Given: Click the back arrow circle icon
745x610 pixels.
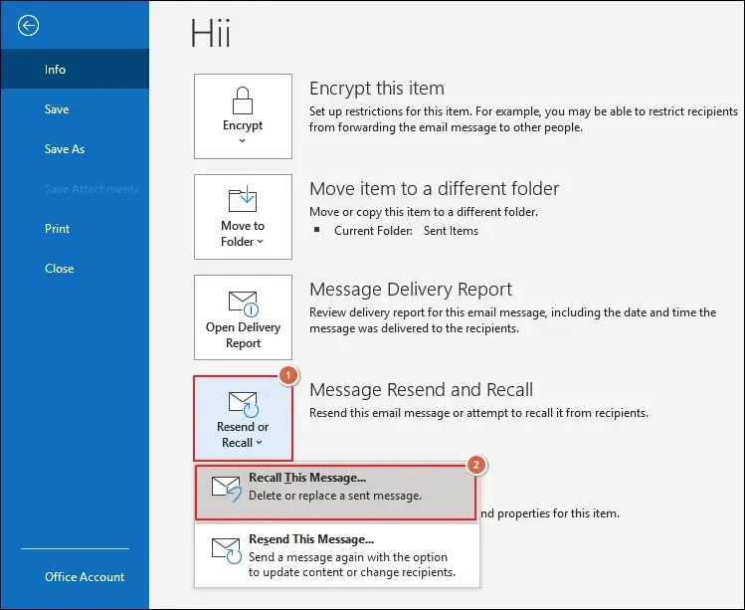Looking at the screenshot, I should click(x=28, y=26).
